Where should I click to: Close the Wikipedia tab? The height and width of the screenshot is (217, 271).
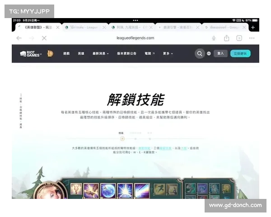coord(197,27)
